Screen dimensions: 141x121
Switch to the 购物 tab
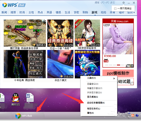(x=85, y=13)
